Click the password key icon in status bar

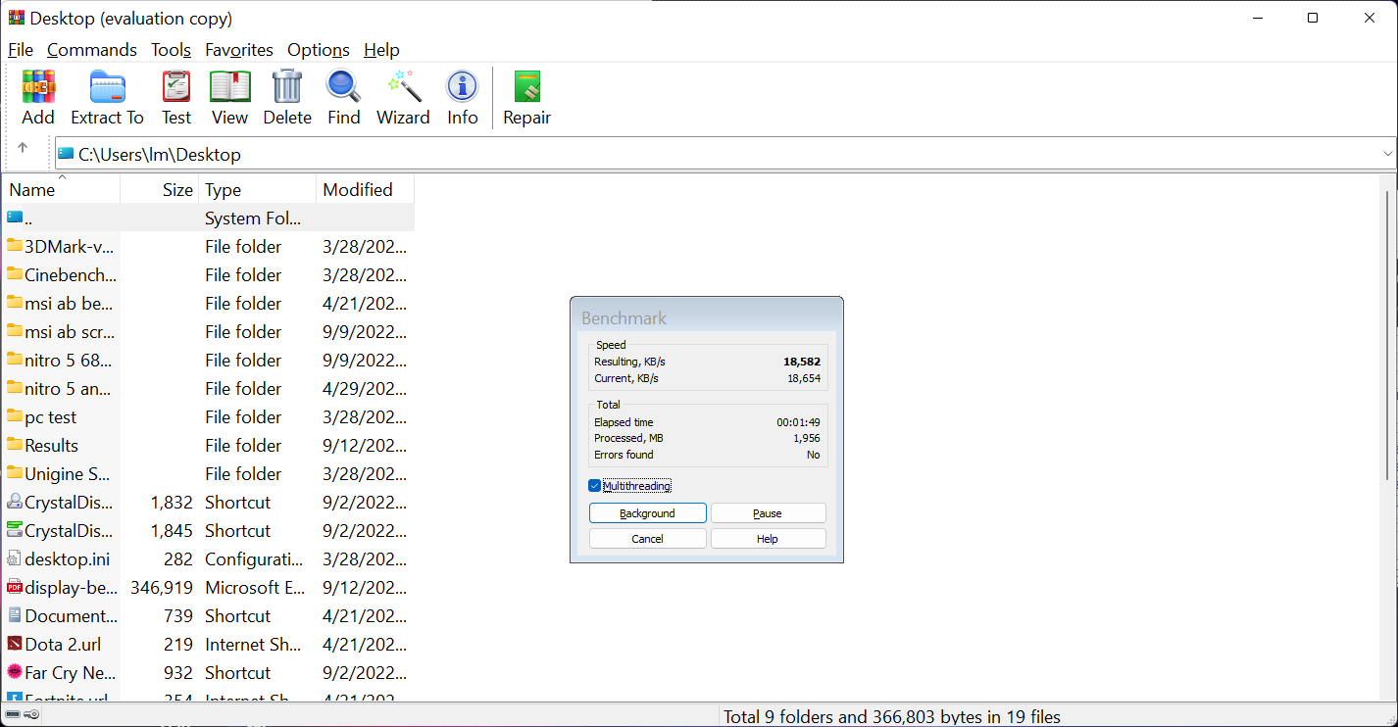tap(30, 715)
